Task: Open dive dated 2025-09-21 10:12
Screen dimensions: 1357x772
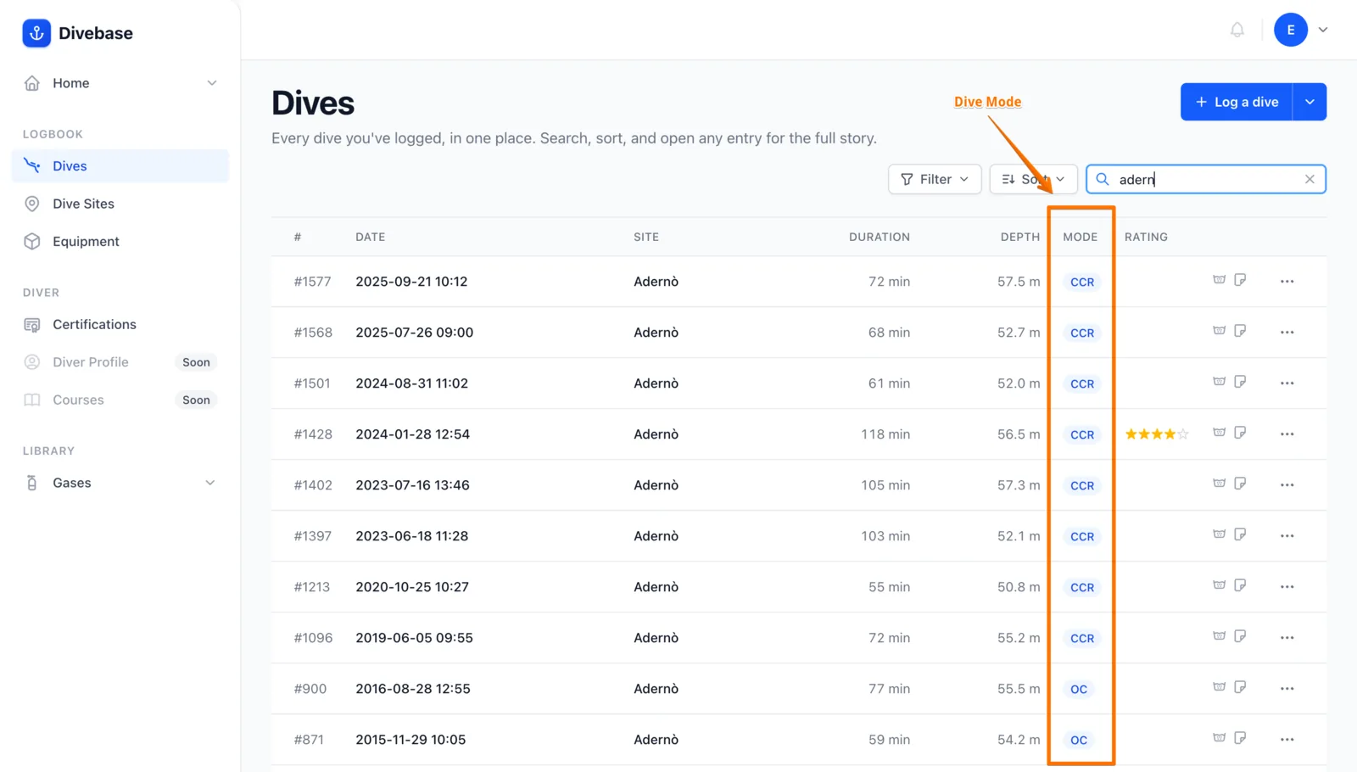Action: click(411, 282)
